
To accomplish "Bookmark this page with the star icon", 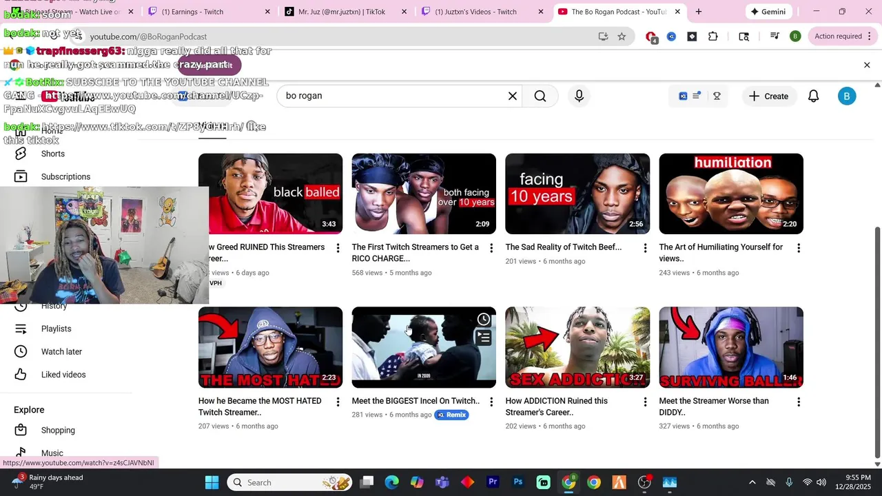I will [x=622, y=37].
